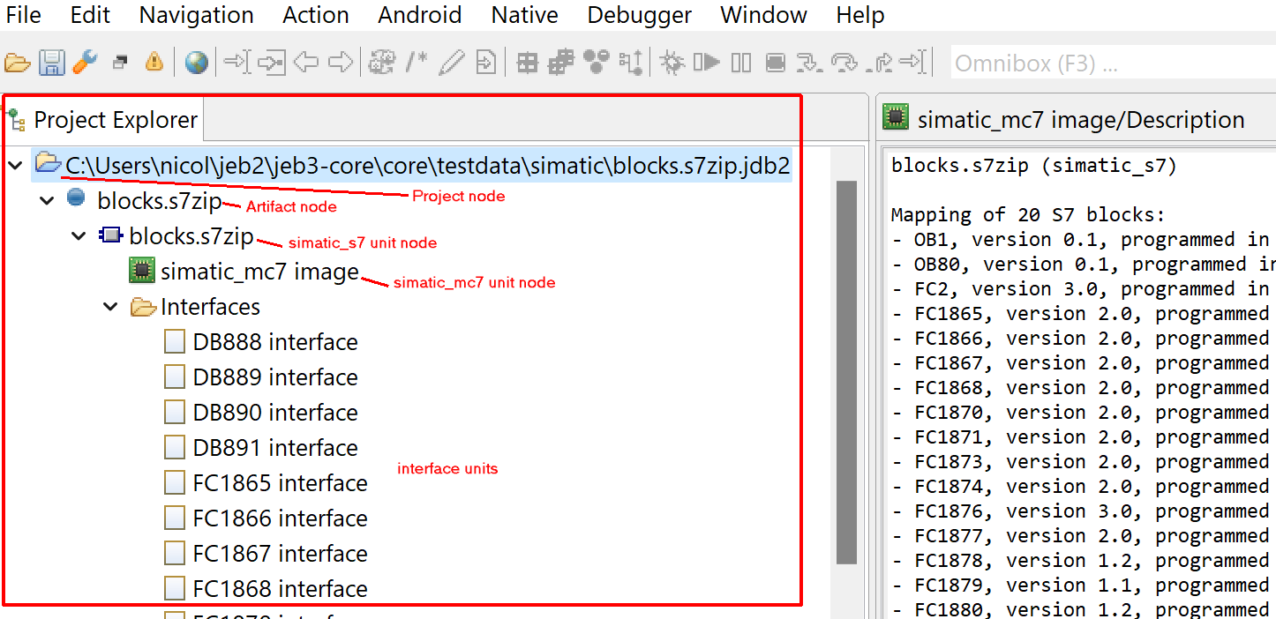Open the Window menu
Viewport: 1276px width, 619px height.
click(x=763, y=15)
